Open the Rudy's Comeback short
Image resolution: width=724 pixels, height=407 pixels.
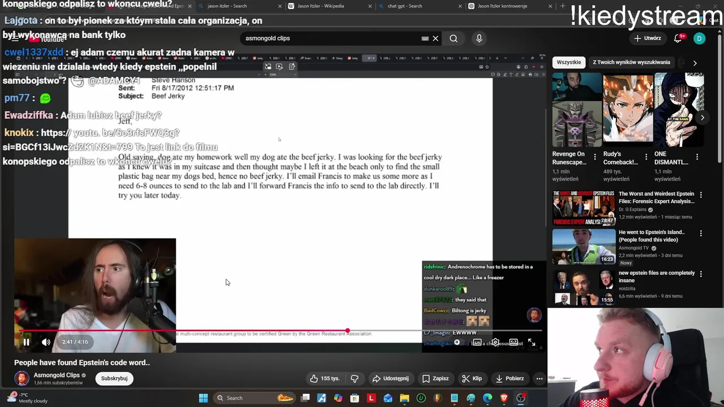pos(628,109)
